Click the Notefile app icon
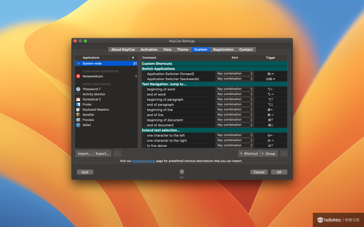Viewport: 364px width, 227px height. 78,115
